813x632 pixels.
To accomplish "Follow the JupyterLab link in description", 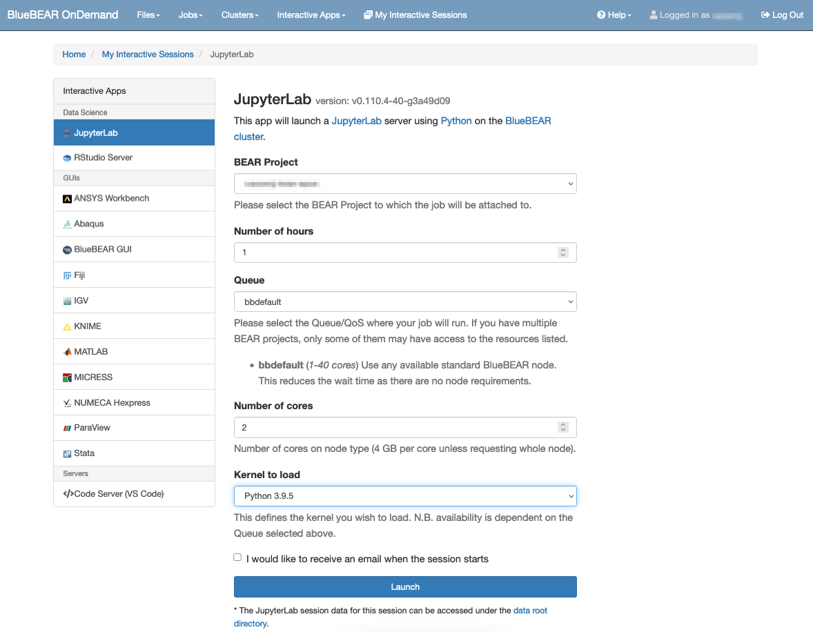I will [x=356, y=121].
